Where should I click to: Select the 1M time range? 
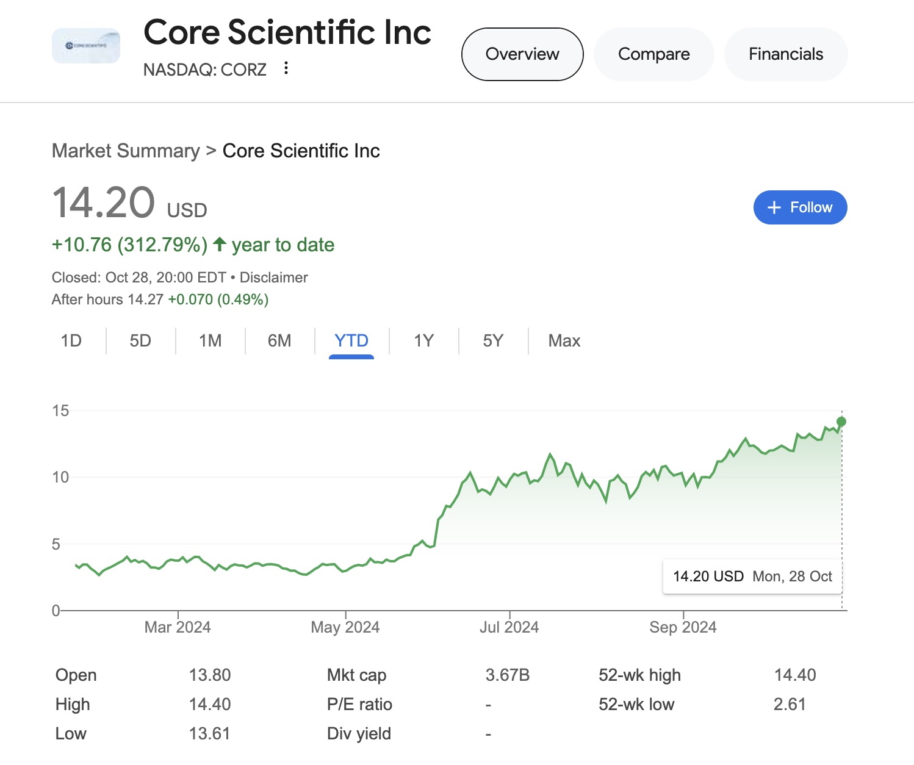(x=211, y=340)
